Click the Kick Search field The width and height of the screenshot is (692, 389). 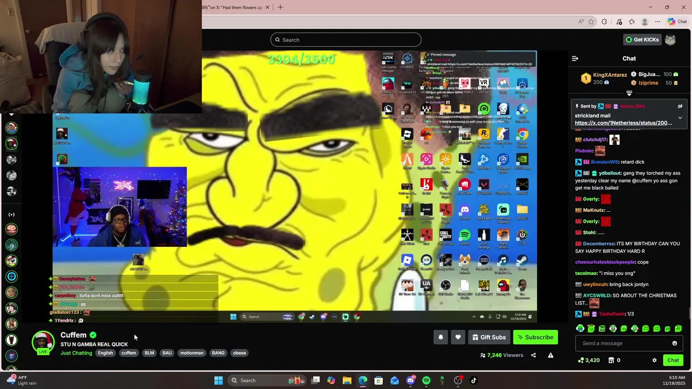(346, 39)
